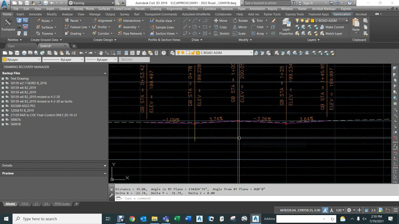Select 50336B-NS22 PES backup file
The width and height of the screenshot is (399, 224).
[23, 106]
